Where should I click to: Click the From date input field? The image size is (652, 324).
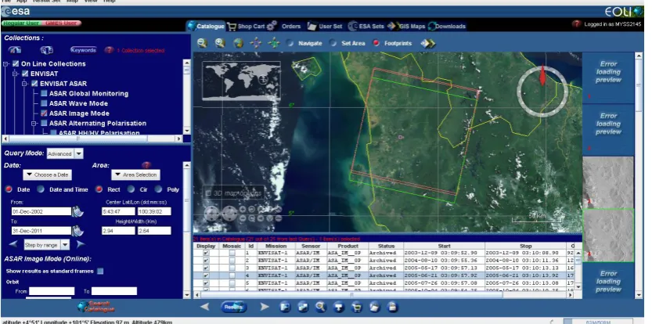pyautogui.click(x=41, y=211)
